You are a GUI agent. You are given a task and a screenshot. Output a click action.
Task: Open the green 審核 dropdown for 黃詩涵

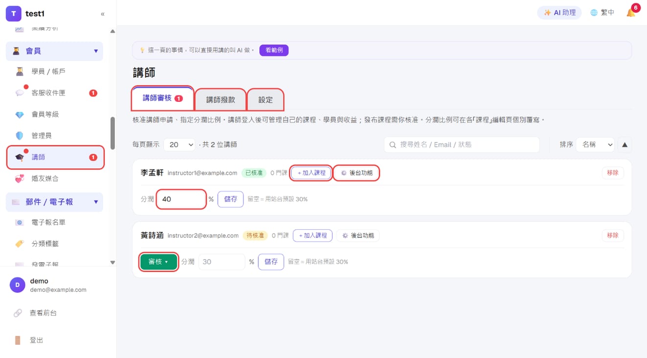pyautogui.click(x=158, y=262)
